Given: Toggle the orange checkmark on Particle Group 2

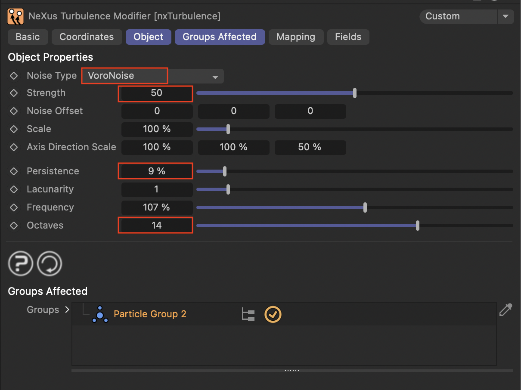Looking at the screenshot, I should coord(273,315).
